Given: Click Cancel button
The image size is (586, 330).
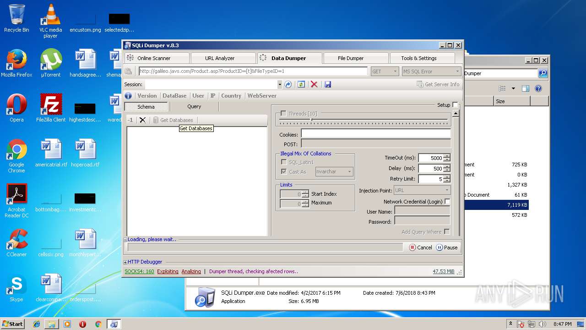Looking at the screenshot, I should pos(420,247).
